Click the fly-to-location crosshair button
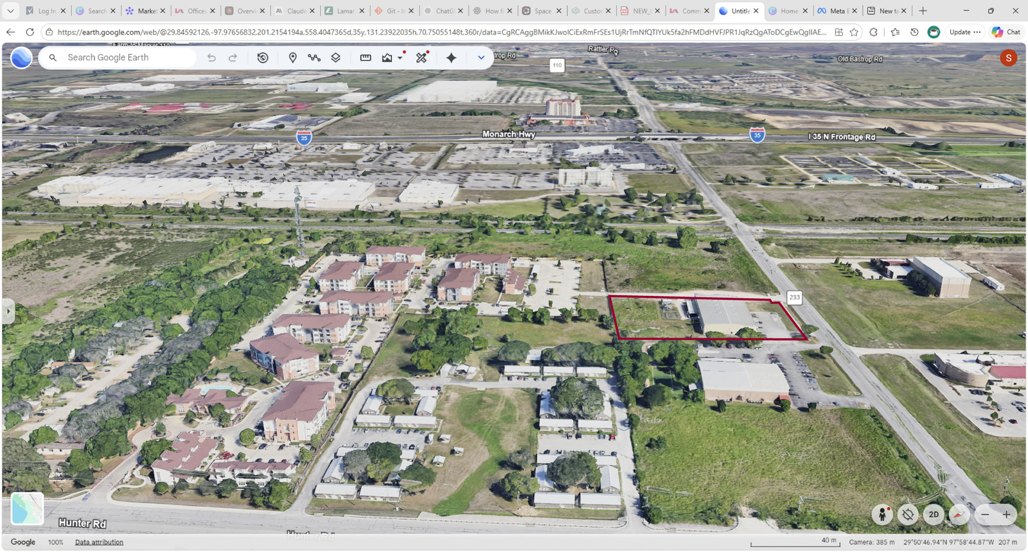The image size is (1028, 552). tap(908, 514)
